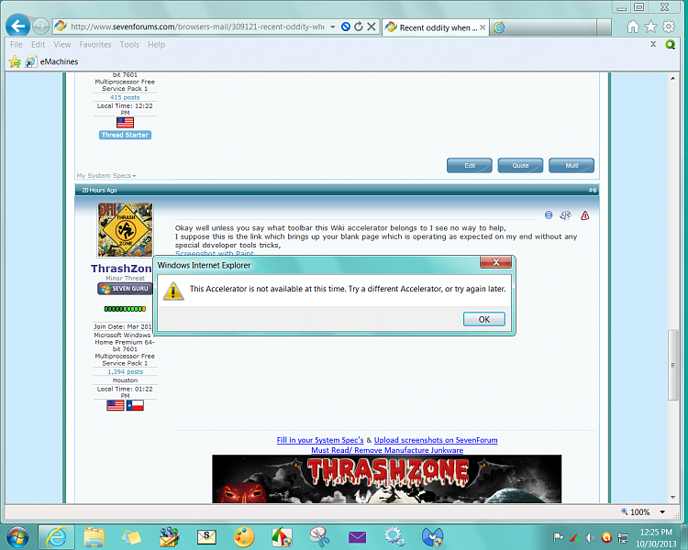Open Sticky Notes taskbar icon

coord(131,537)
